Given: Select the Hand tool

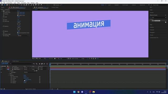Looking at the screenshot, I should click(x=7, y=5).
